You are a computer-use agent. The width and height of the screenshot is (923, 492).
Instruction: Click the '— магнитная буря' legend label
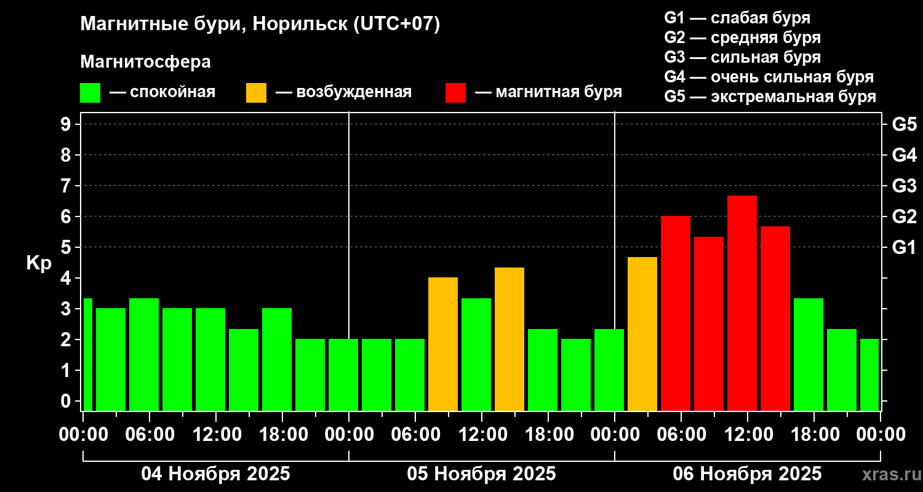click(549, 92)
